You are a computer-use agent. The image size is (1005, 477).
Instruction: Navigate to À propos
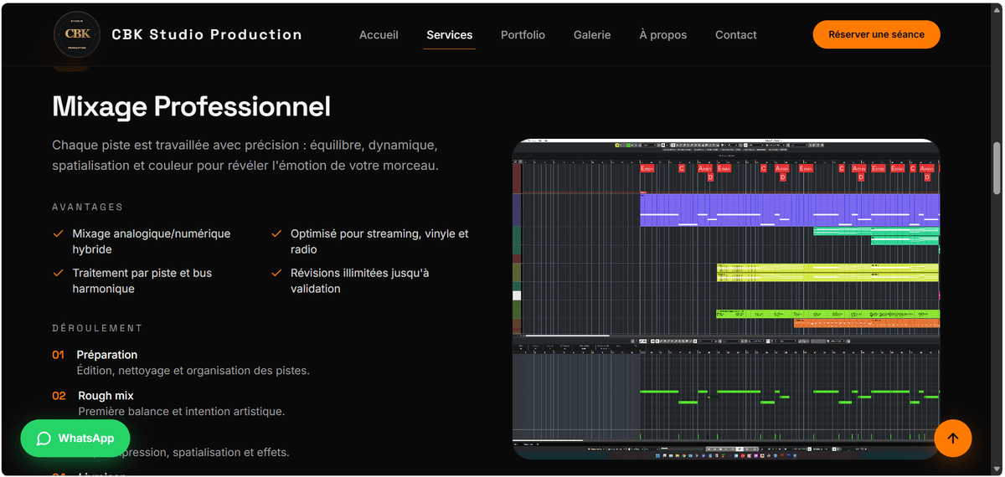[x=663, y=35]
